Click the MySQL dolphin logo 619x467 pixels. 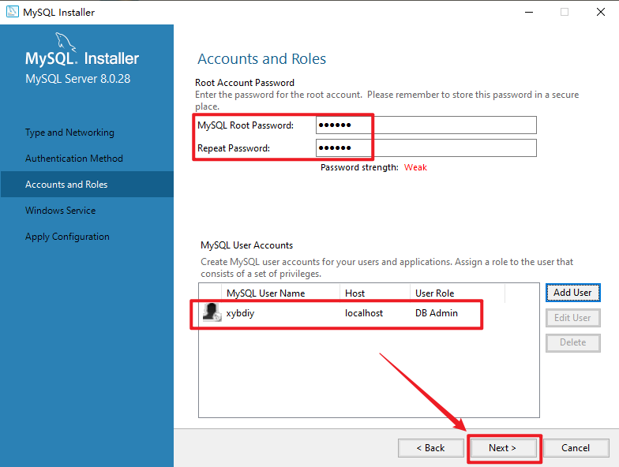(x=66, y=41)
